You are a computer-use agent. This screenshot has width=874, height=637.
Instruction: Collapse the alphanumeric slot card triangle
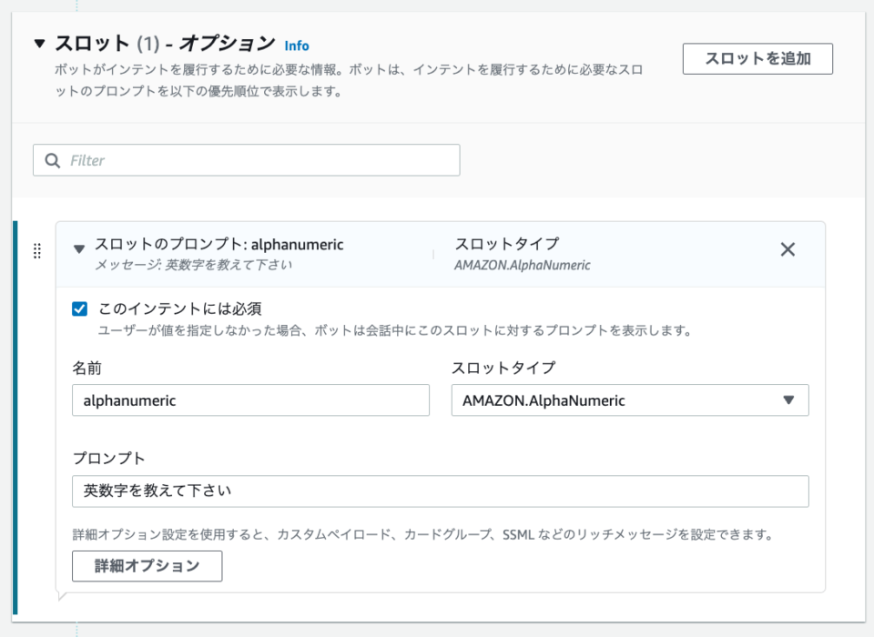pos(79,248)
